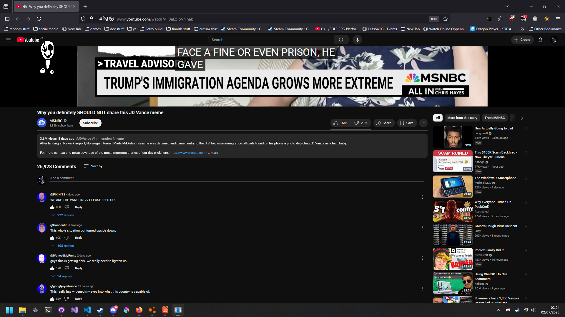Image resolution: width=565 pixels, height=317 pixels.
Task: Like @iVancedMyPants' comment
Action: point(52,268)
